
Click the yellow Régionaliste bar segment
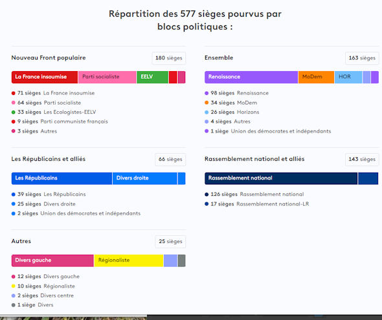coord(129,261)
